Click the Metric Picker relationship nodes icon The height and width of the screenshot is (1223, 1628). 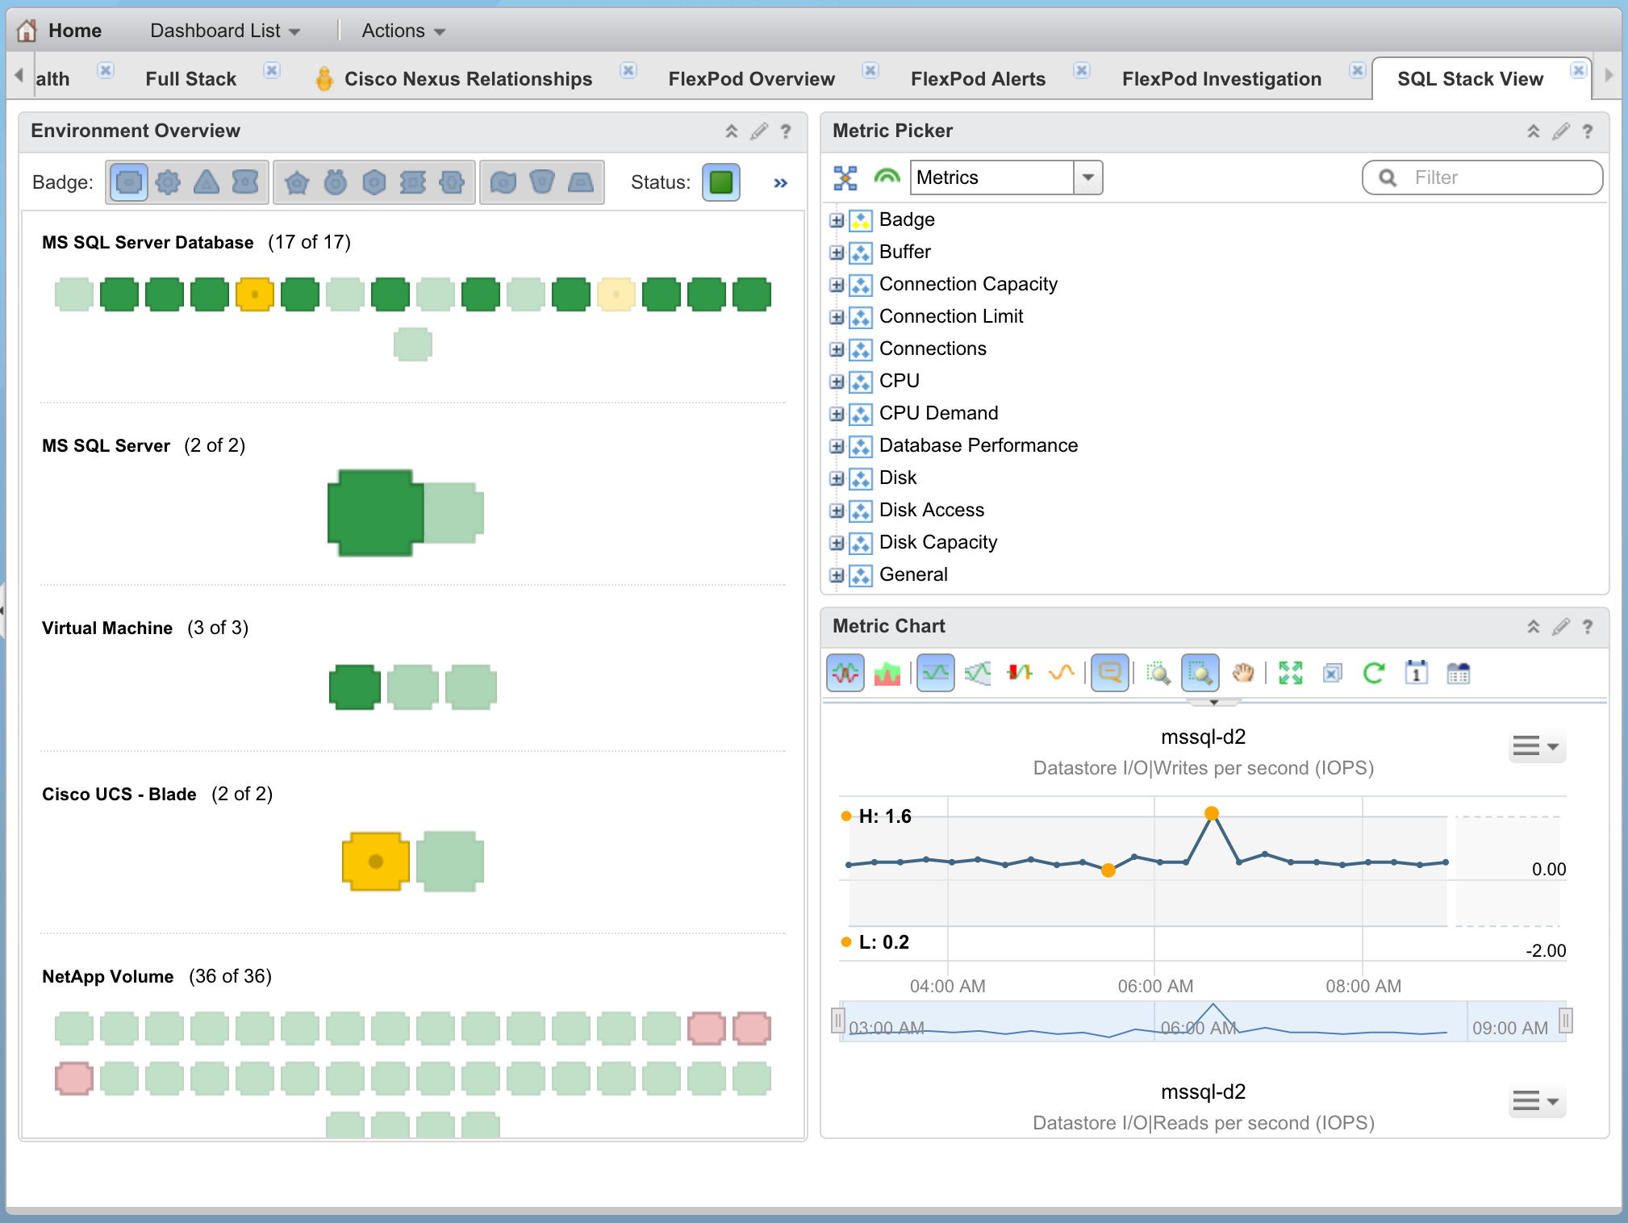pos(845,177)
